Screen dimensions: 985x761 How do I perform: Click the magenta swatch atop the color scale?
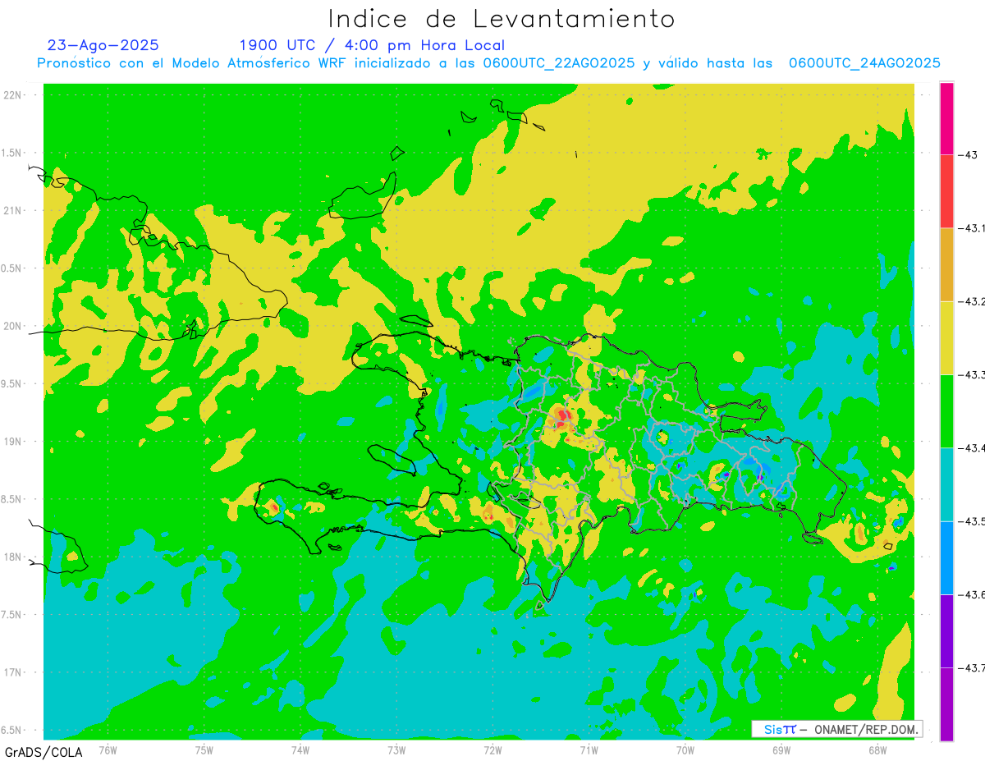(x=946, y=118)
